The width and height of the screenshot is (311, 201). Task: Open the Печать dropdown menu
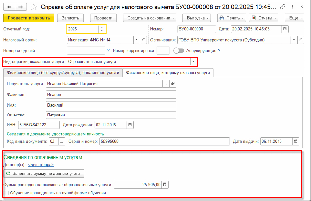tap(231, 18)
